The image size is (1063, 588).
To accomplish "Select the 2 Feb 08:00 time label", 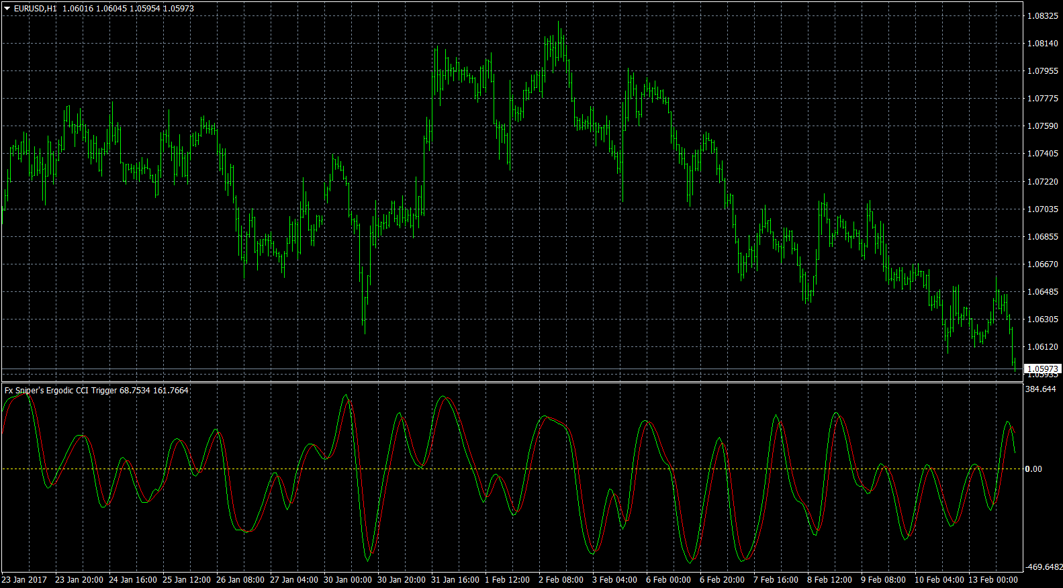I will pos(561,580).
